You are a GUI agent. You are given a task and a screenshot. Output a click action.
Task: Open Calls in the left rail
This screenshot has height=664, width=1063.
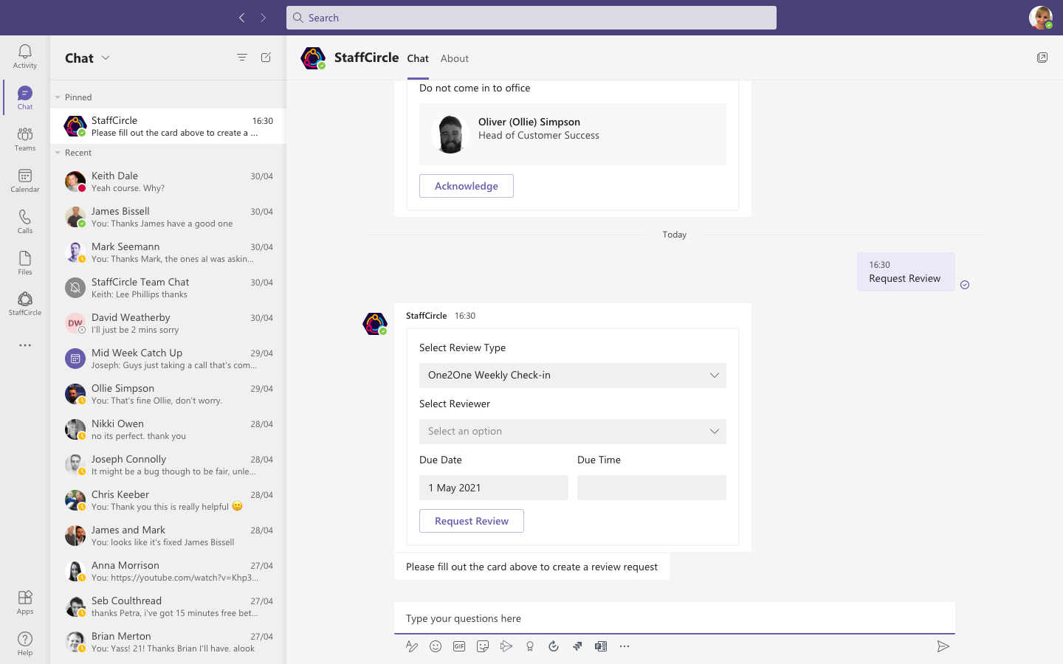point(25,221)
